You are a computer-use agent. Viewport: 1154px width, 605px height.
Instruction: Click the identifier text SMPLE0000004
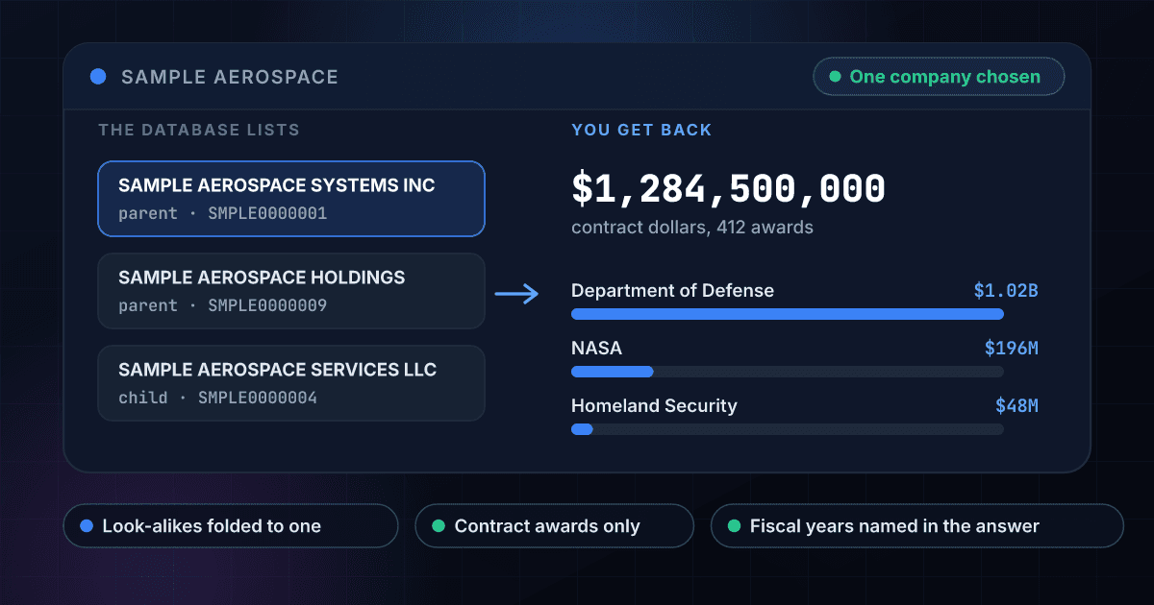tap(258, 398)
